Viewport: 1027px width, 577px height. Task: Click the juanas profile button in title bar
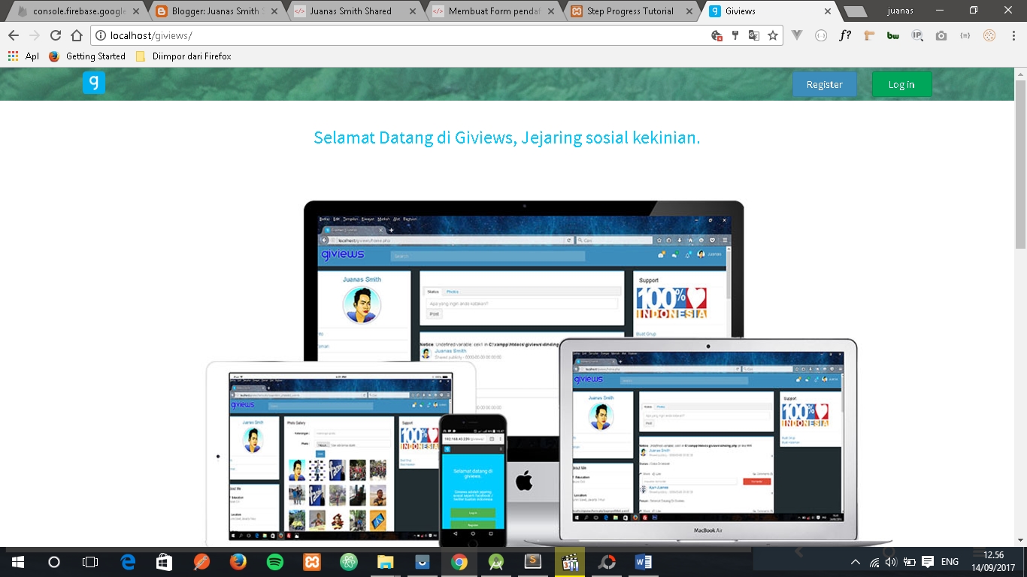(x=899, y=11)
